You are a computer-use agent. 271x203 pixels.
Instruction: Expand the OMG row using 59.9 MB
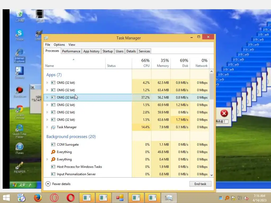[x=47, y=112]
